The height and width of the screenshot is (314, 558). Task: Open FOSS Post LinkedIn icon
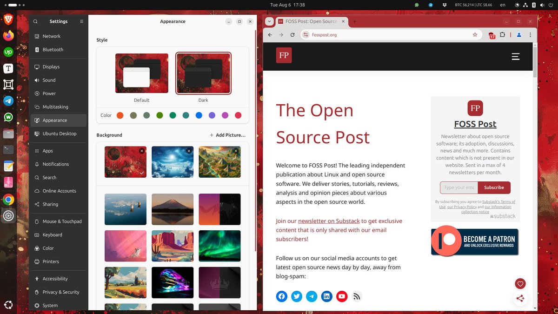point(327,296)
